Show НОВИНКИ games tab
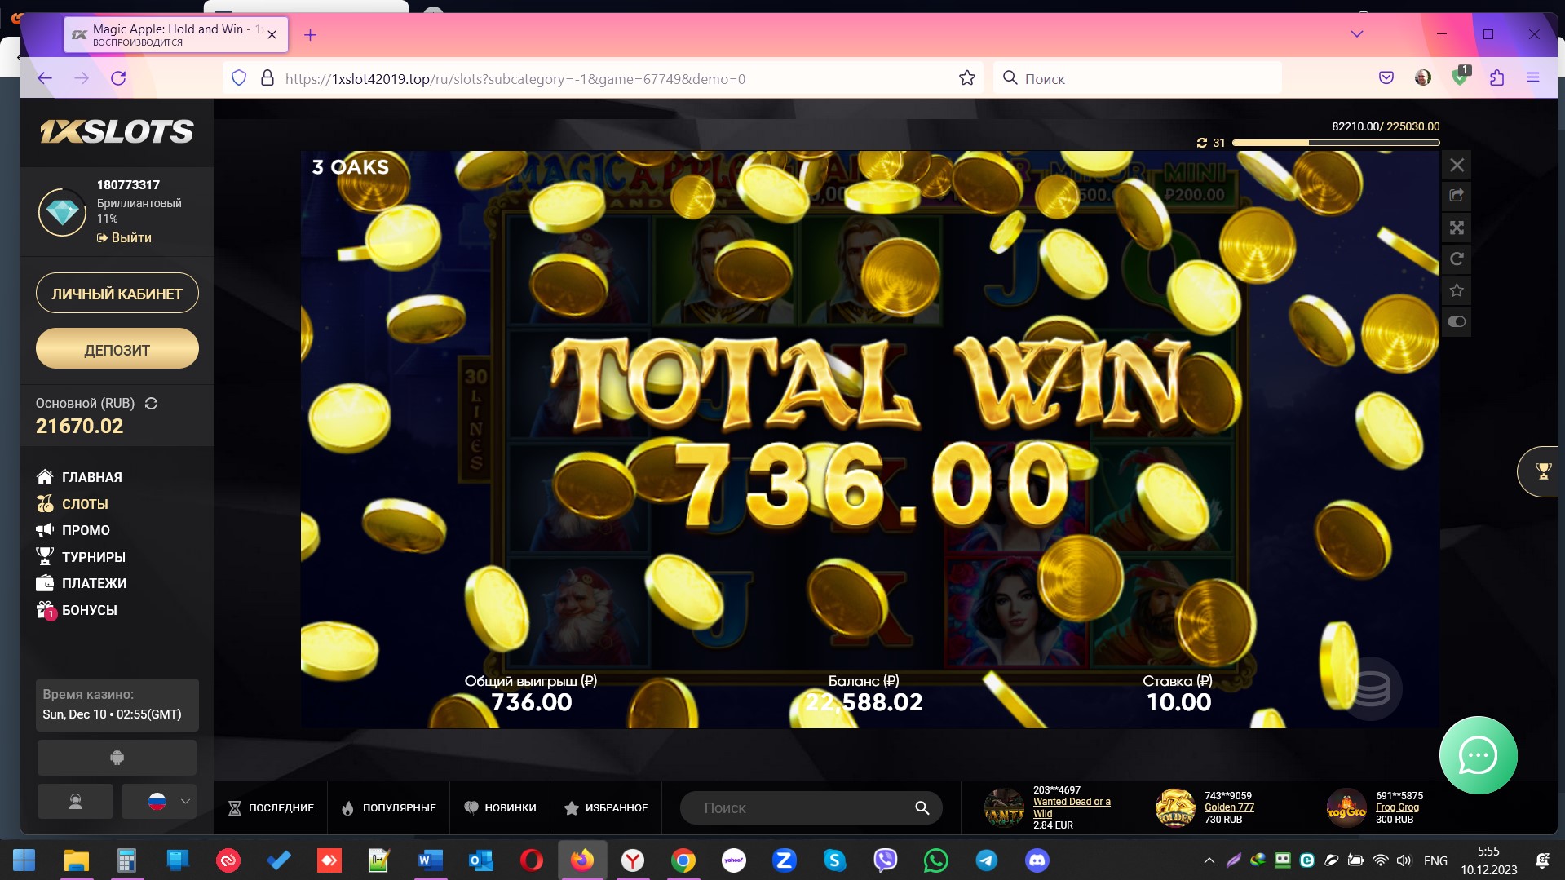This screenshot has height=880, width=1565. coord(500,807)
